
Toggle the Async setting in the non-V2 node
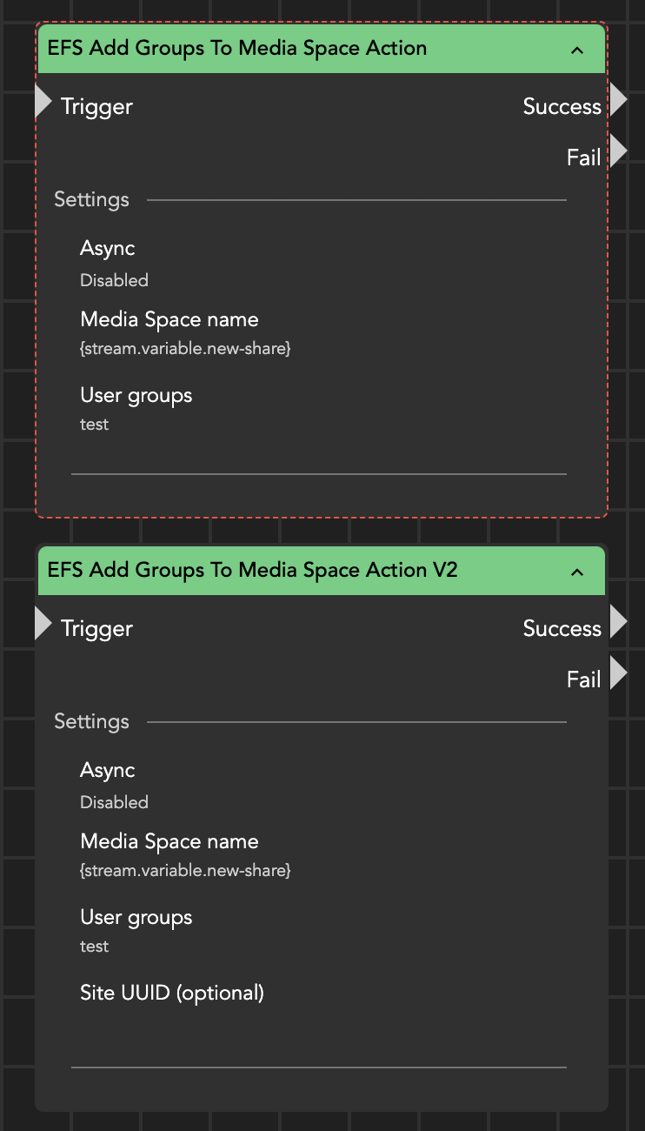pyautogui.click(x=114, y=280)
